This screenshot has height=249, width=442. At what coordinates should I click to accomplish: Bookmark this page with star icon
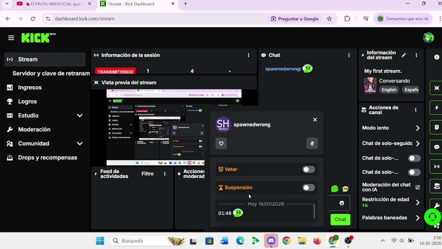point(329,19)
